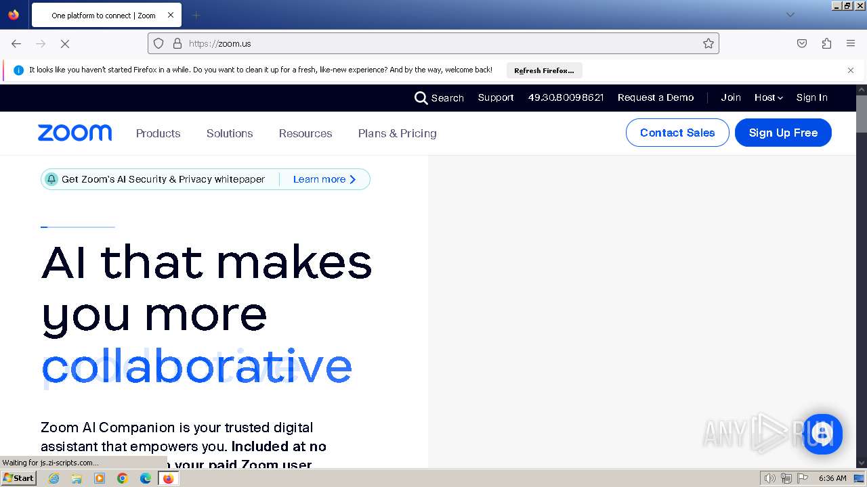Close the 'One platform to connect | Zoom' tab
Image resolution: width=867 pixels, height=487 pixels.
[171, 15]
